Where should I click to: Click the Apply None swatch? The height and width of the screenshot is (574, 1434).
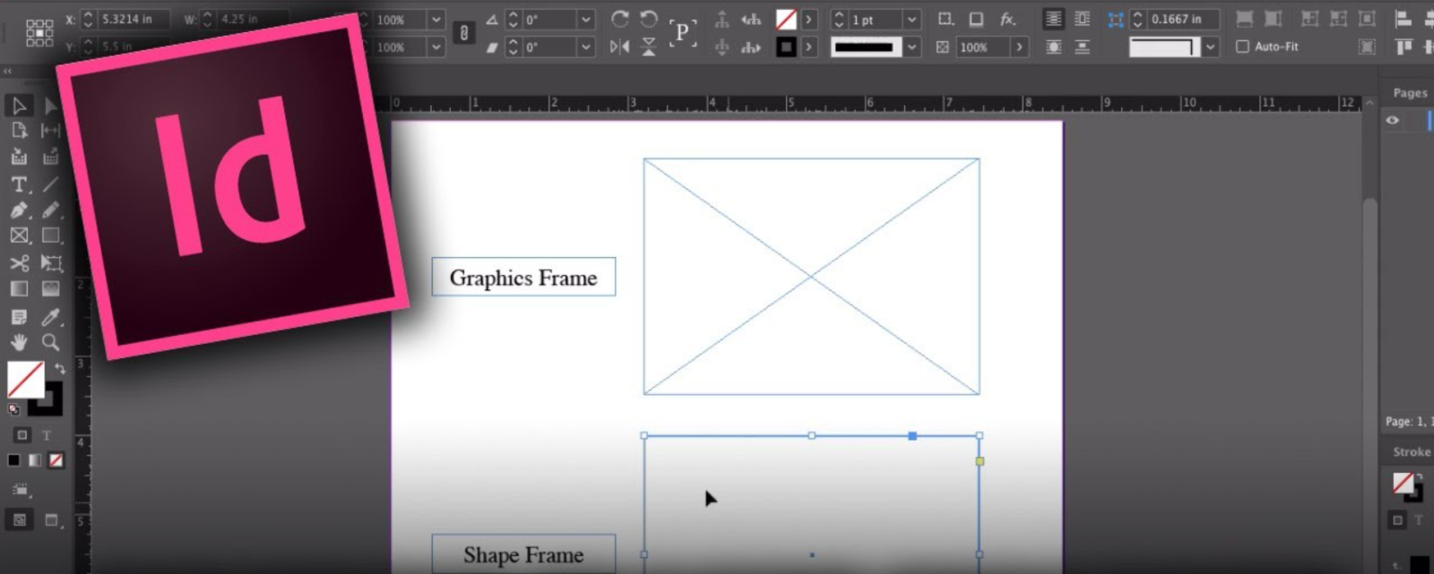56,460
